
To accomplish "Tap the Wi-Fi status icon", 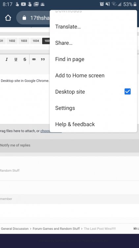I will 114,4.
